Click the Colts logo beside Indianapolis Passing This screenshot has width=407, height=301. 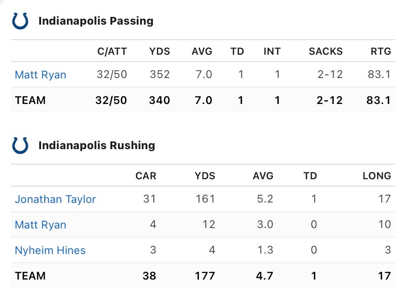(20, 21)
